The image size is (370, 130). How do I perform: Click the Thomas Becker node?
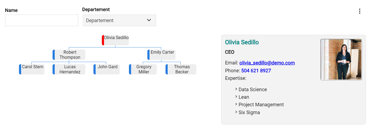pos(182,69)
